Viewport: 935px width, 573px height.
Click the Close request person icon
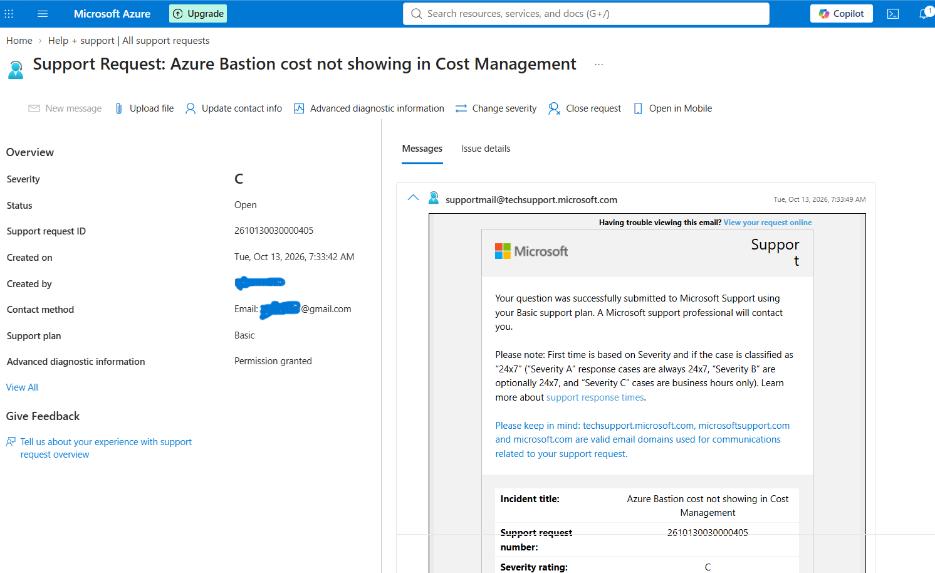coord(554,108)
